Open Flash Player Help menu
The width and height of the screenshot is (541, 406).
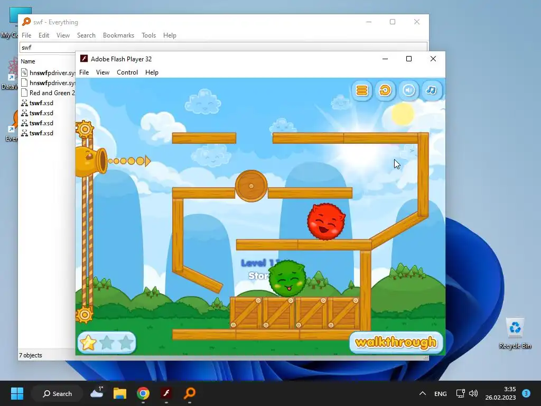[152, 72]
